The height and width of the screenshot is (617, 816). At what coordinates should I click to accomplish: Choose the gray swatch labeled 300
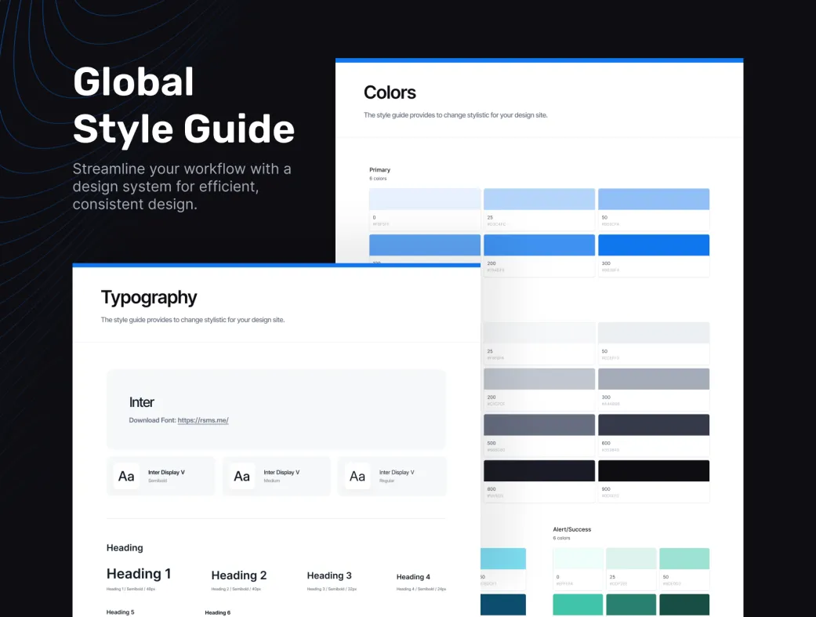pyautogui.click(x=654, y=379)
